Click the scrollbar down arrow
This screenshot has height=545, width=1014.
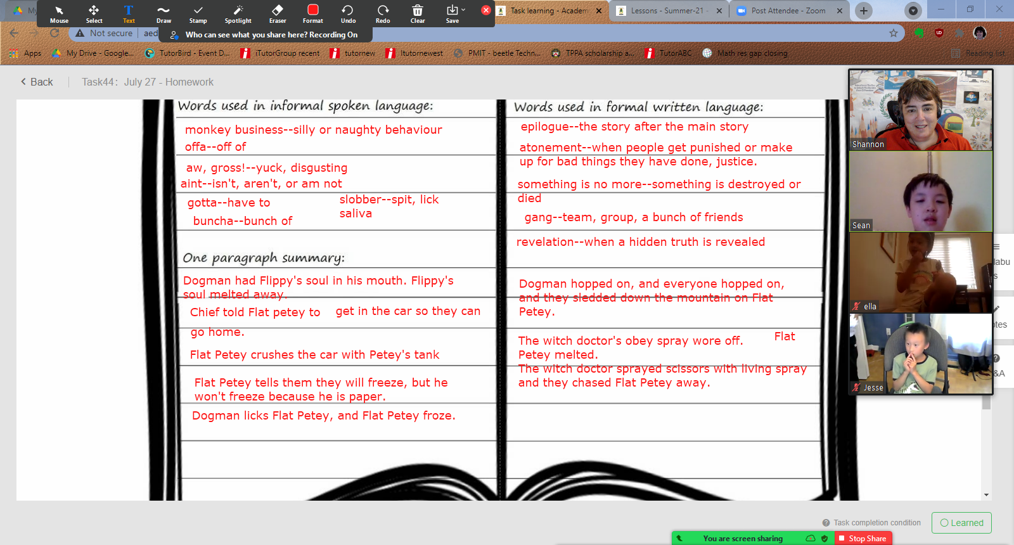point(986,495)
